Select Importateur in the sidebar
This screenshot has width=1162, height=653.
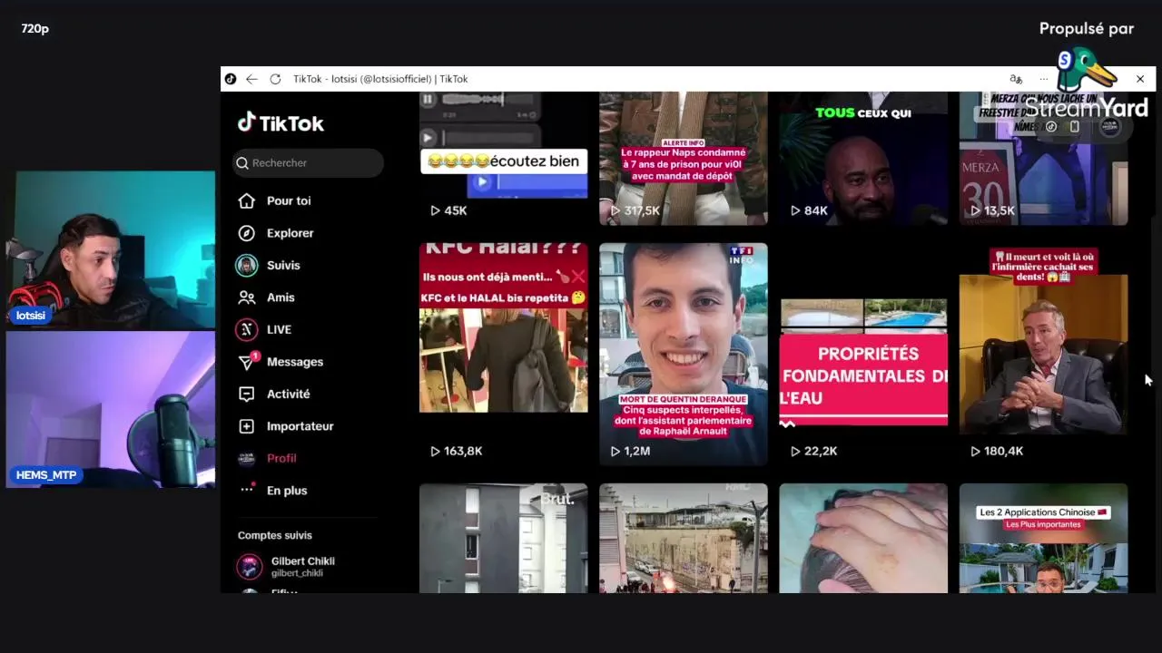pos(300,426)
